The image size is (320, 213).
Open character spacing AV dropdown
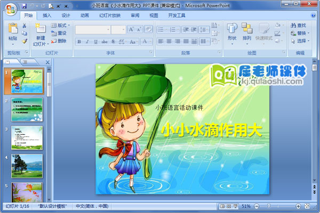(x=122, y=42)
